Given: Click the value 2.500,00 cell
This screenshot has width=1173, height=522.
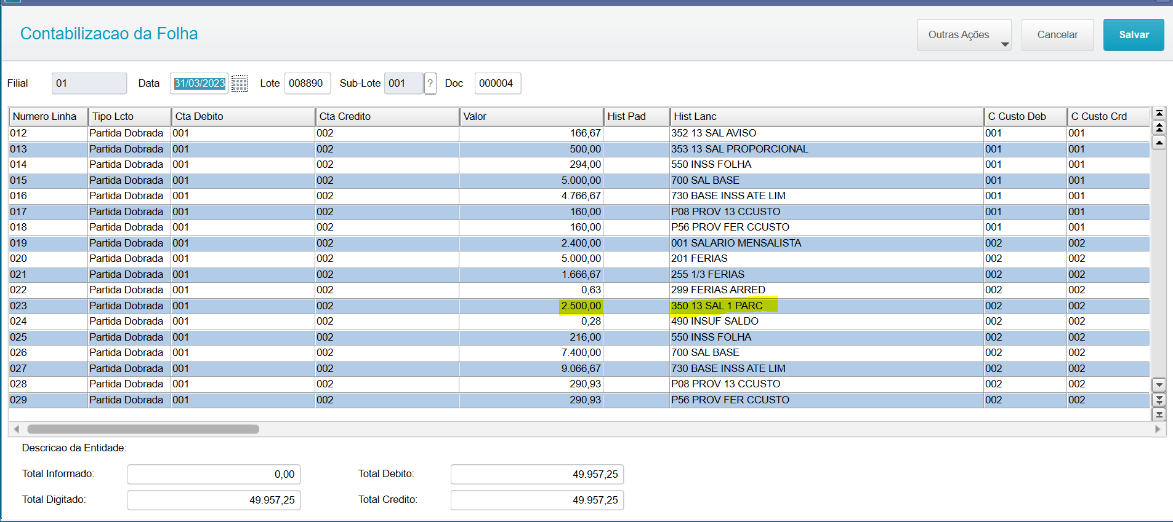Looking at the screenshot, I should (531, 306).
